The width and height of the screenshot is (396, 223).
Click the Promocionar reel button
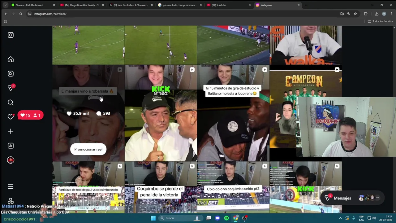click(88, 149)
